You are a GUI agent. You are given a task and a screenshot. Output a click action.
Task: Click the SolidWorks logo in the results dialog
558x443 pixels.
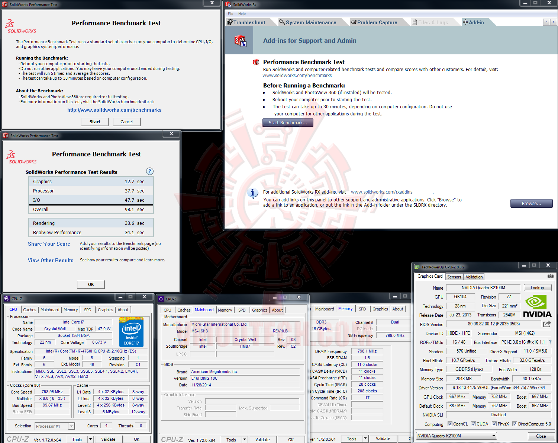point(22,157)
